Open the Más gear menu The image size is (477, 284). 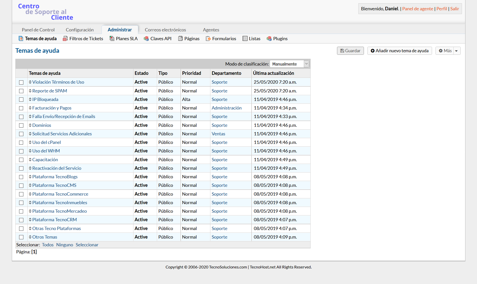[445, 51]
